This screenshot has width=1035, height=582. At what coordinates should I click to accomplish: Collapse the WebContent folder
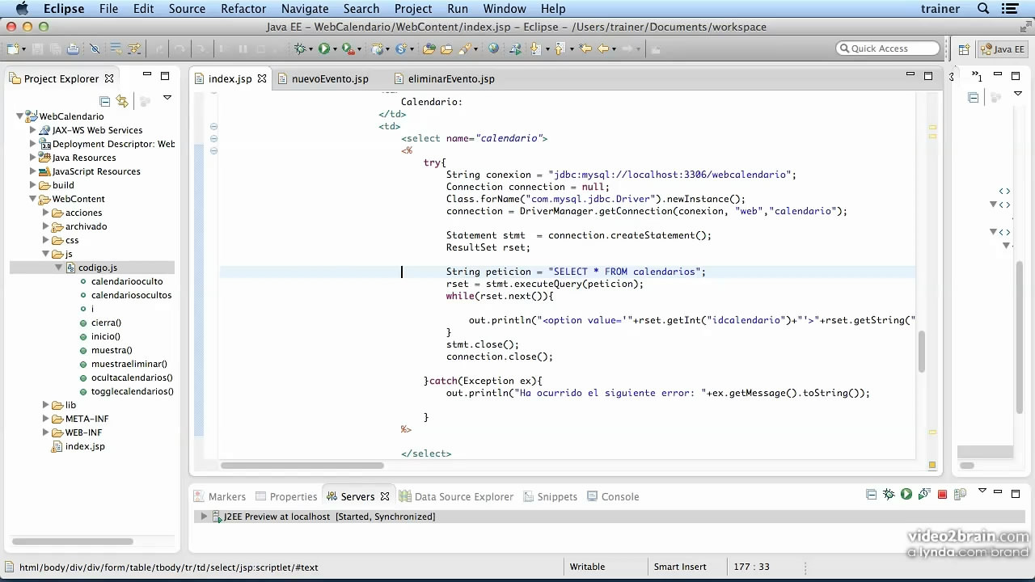point(33,199)
